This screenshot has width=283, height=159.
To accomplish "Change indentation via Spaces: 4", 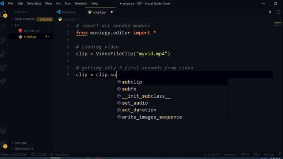I will (230, 154).
